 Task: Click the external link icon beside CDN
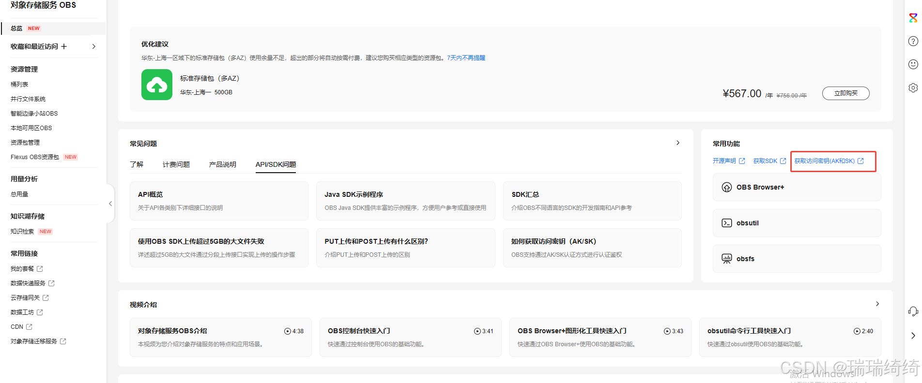29,327
